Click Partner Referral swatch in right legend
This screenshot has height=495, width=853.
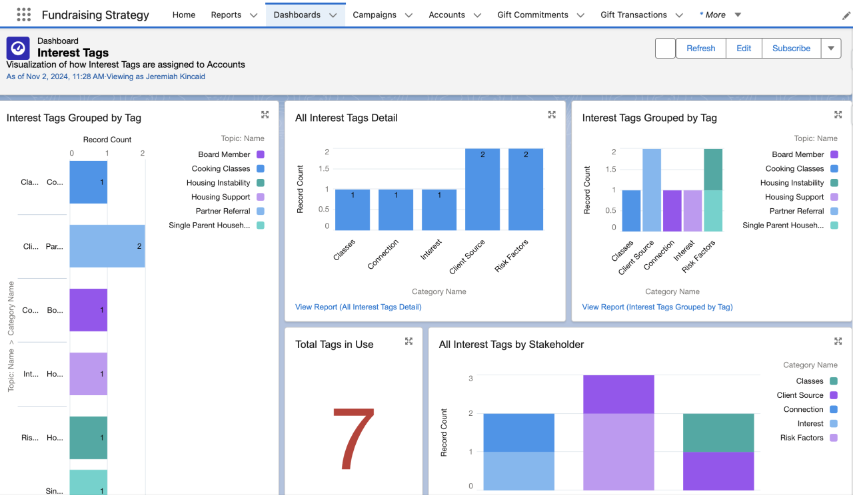pyautogui.click(x=834, y=211)
